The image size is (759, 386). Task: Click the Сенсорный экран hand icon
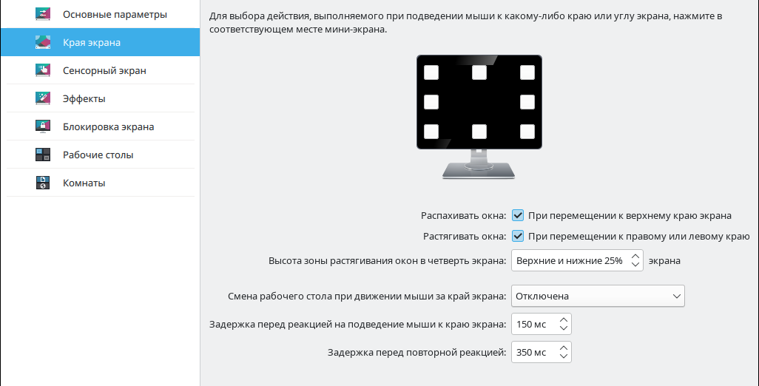(43, 70)
